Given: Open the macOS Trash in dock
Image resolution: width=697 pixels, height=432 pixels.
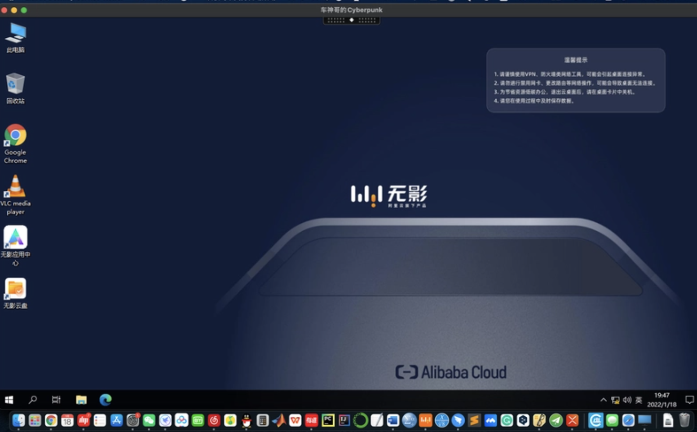Looking at the screenshot, I should tap(684, 420).
